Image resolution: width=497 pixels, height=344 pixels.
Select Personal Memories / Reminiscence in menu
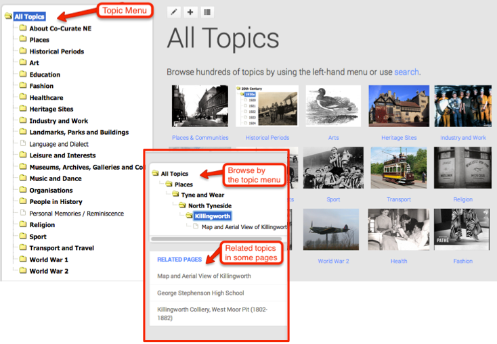[76, 214]
